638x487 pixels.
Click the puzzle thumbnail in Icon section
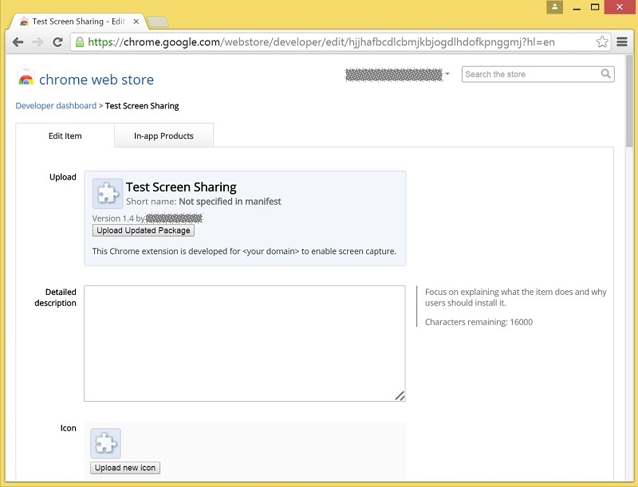click(x=105, y=443)
